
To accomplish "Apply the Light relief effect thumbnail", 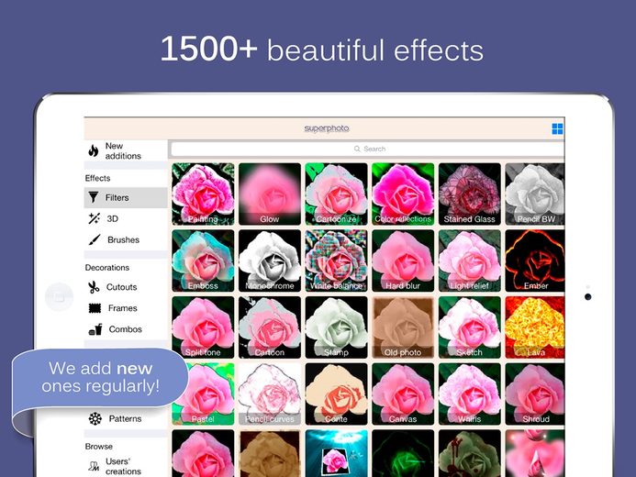I will [x=470, y=261].
